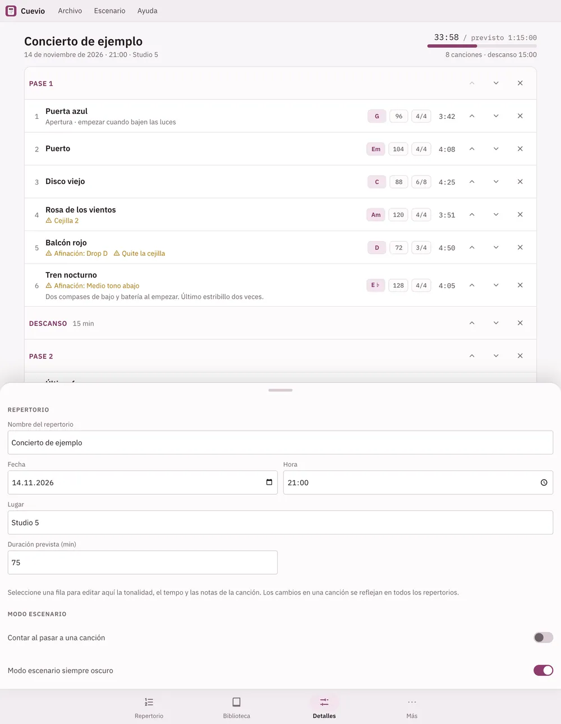
Task: Click the Cejilla 2 warning note
Action: [x=62, y=220]
